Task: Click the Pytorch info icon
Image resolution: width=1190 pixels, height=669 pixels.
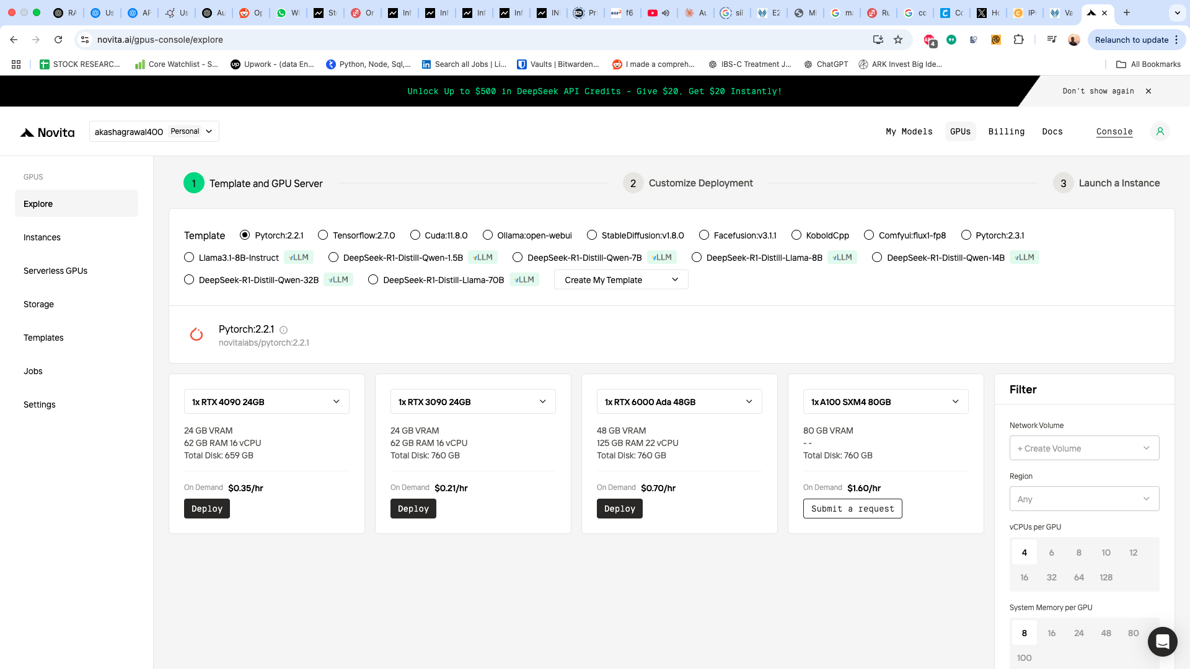Action: tap(283, 330)
